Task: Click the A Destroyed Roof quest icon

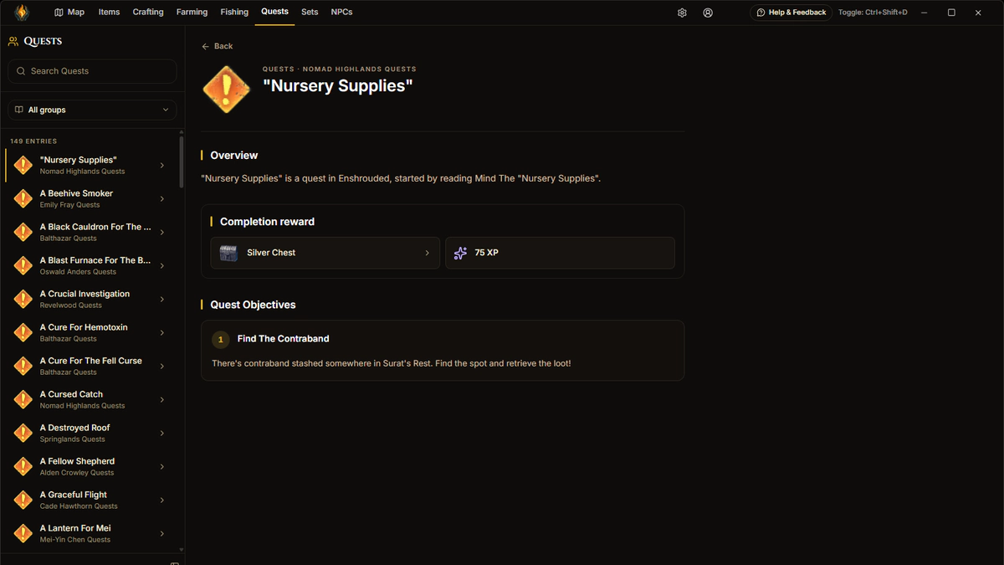Action: (23, 433)
